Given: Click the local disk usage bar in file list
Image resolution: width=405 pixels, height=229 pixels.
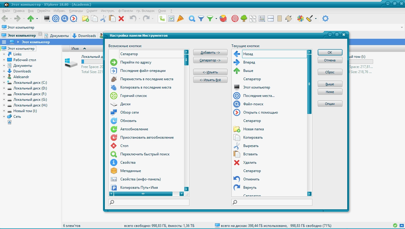Looking at the screenshot, I should [92, 62].
